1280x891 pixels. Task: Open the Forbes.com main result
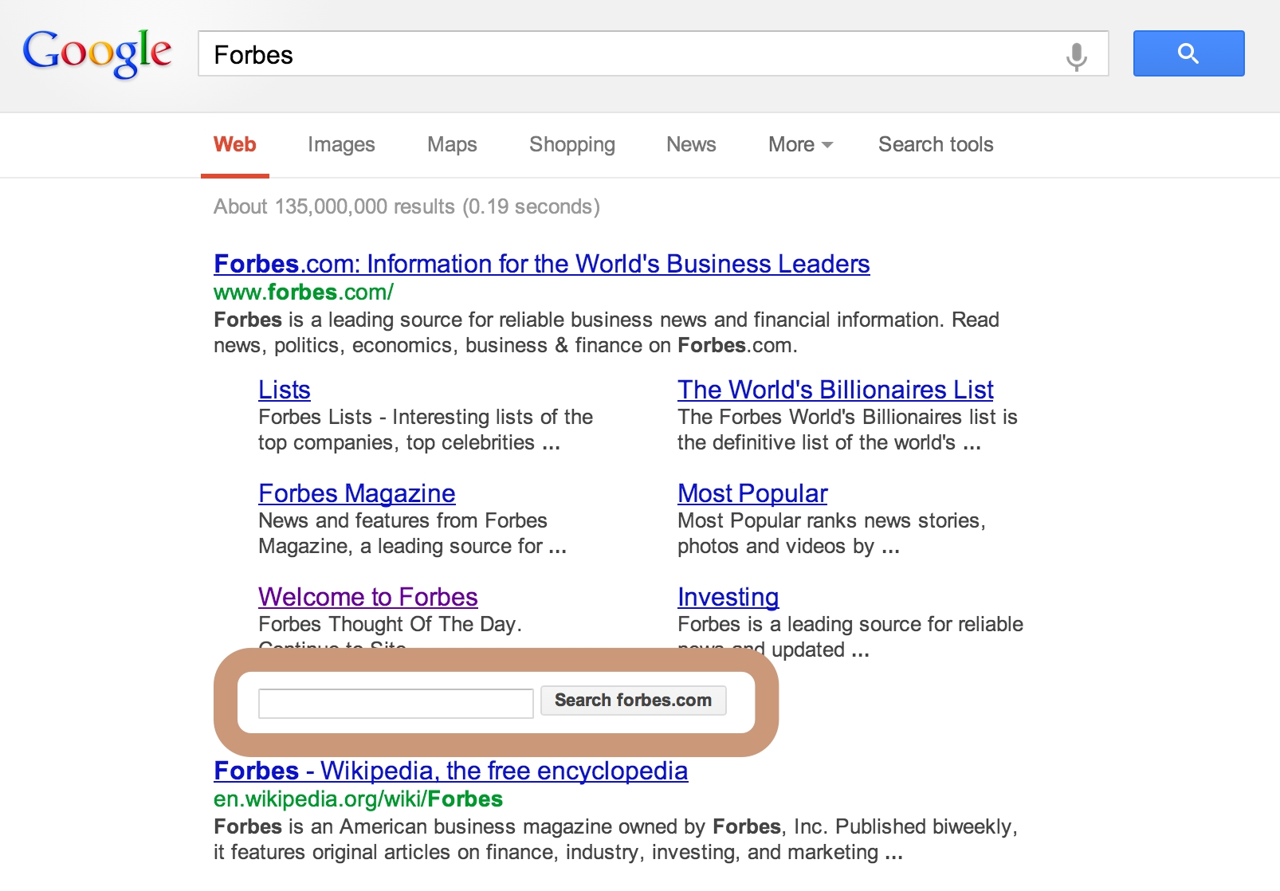540,264
